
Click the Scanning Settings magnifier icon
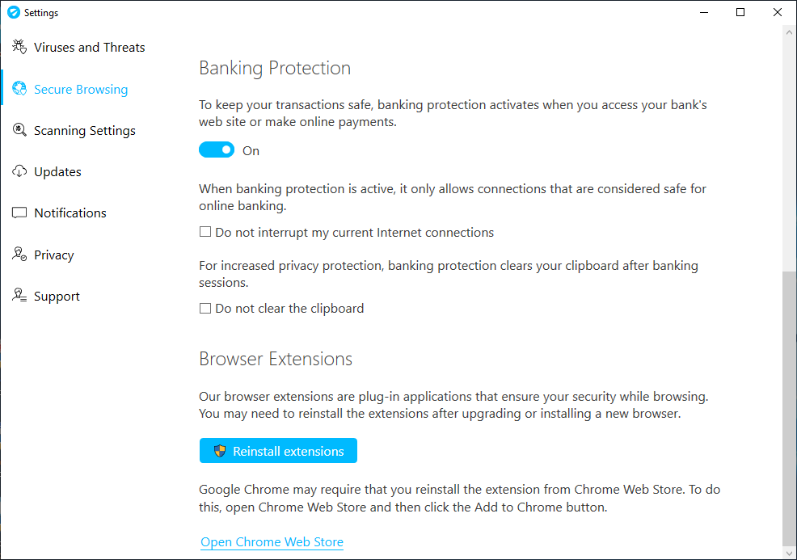coord(19,130)
